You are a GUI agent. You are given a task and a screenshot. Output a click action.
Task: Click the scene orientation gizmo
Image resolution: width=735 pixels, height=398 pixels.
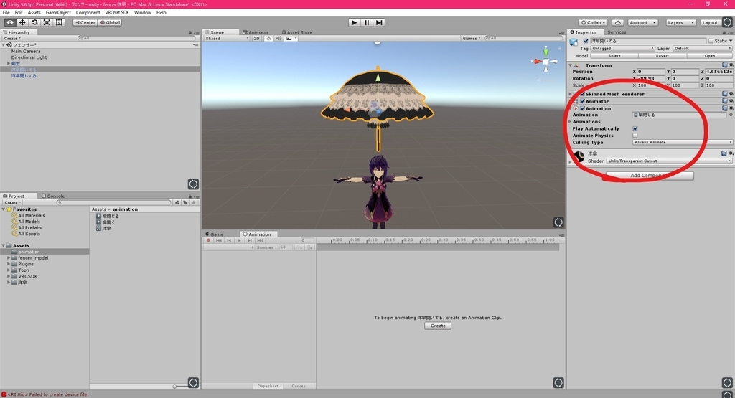tap(546, 62)
